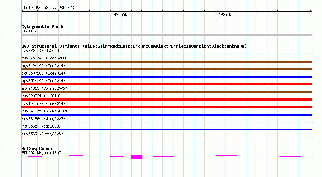
Task: Click the red dgv852n100 loss bar
Action: [166, 84]
